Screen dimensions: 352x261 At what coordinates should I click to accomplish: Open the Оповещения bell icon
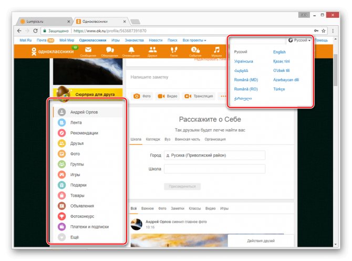[131, 50]
